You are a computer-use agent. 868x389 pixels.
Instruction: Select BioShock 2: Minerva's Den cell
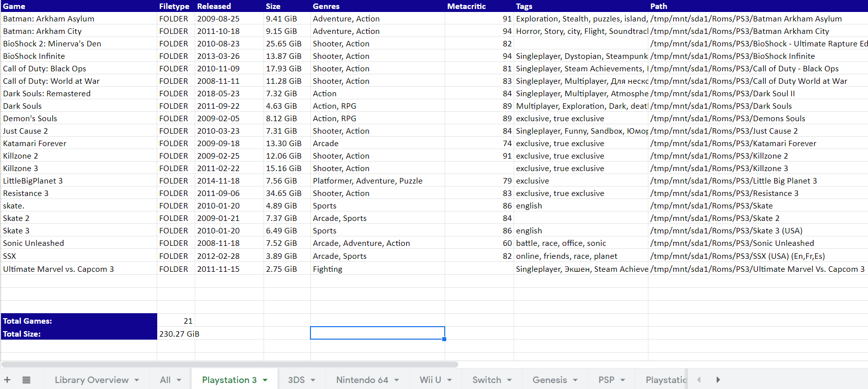[79, 43]
